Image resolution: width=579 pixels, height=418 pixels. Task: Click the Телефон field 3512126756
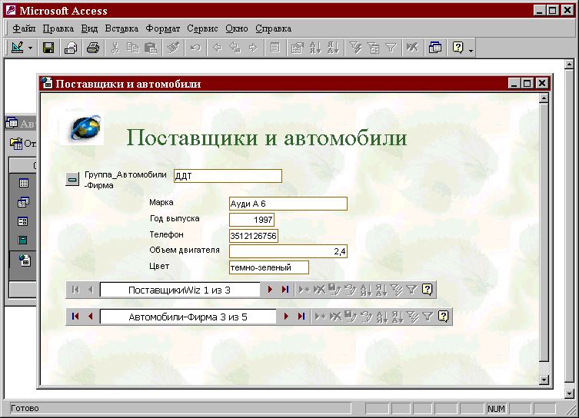[x=253, y=236]
